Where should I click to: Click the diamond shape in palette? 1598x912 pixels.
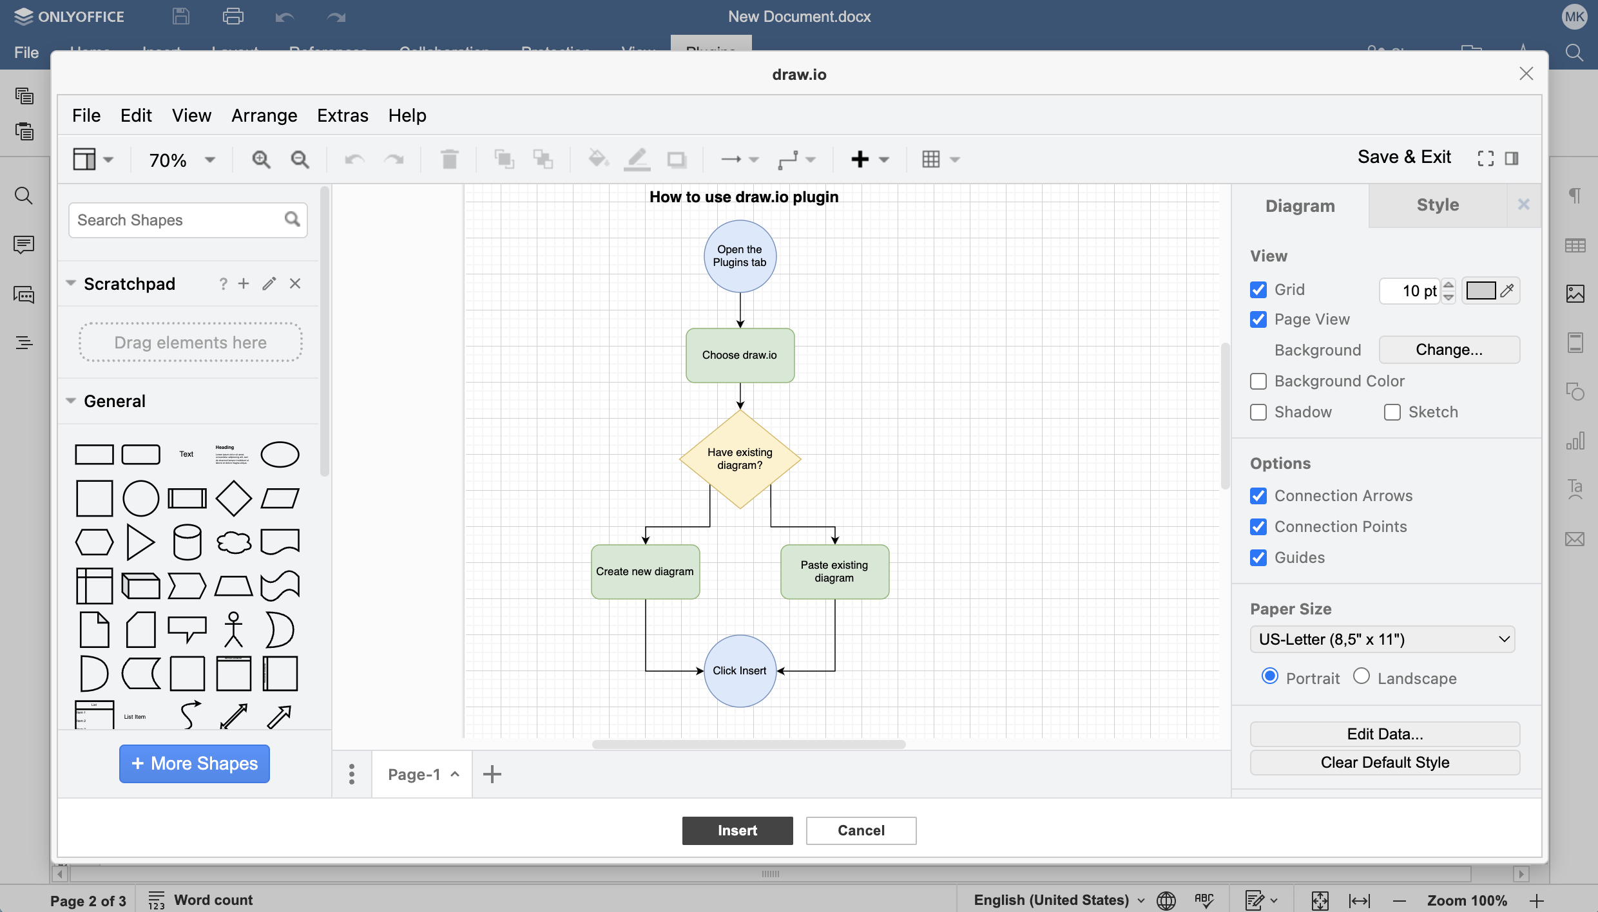(x=233, y=499)
